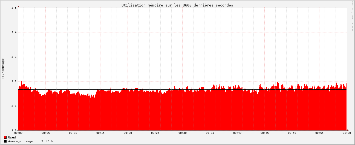This screenshot has height=145, width=355.
Task: Click the 00:45 time axis label
Action: tap(265, 133)
